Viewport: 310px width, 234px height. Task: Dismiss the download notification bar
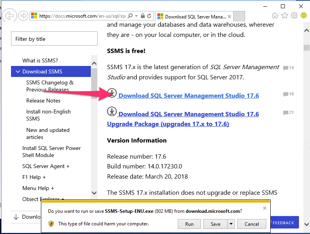pyautogui.click(x=265, y=208)
